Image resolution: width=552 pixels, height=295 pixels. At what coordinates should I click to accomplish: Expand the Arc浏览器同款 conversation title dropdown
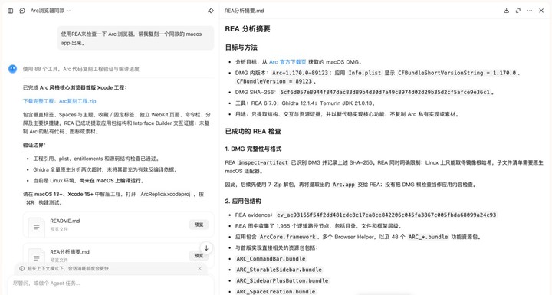click(x=51, y=11)
